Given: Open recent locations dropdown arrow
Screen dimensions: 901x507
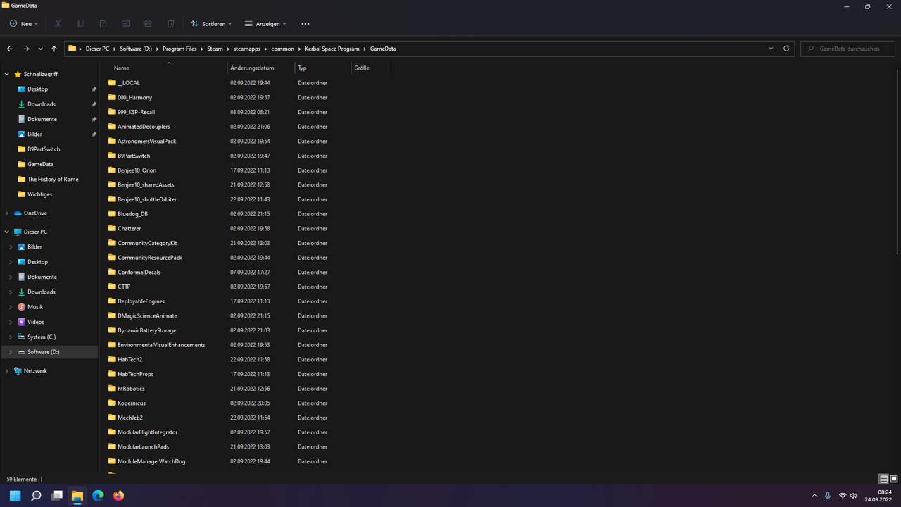Looking at the screenshot, I should point(40,49).
